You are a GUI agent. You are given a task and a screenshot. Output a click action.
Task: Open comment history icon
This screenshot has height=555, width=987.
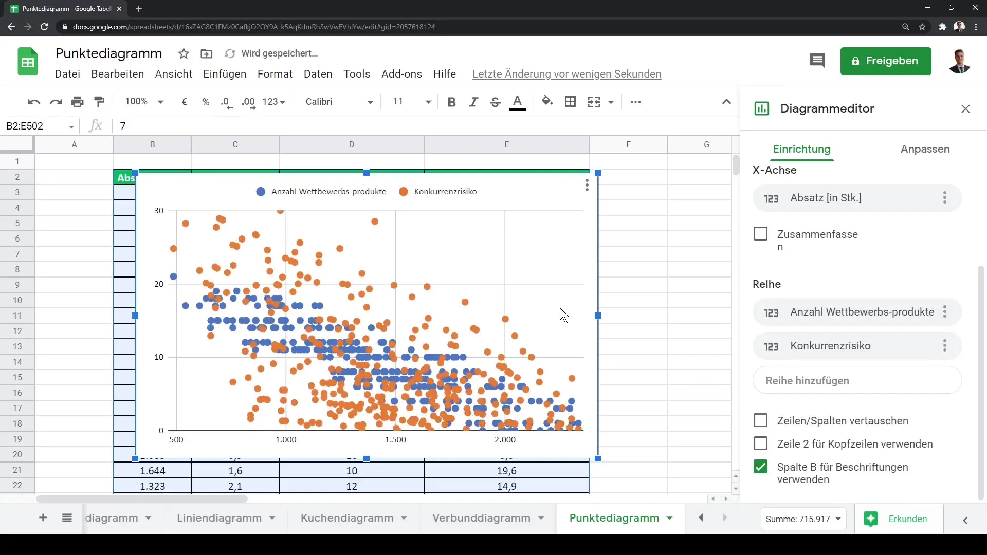pyautogui.click(x=817, y=61)
